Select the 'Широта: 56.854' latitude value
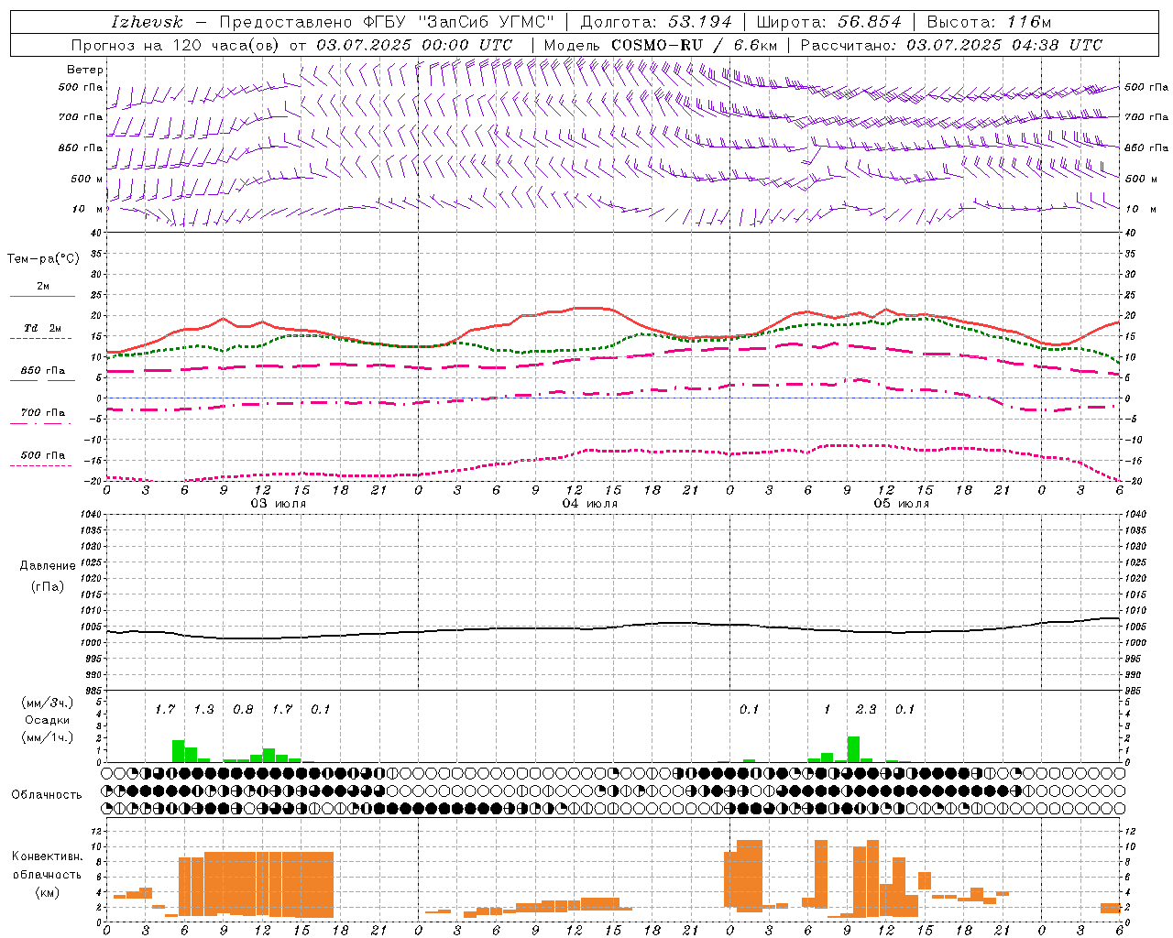1173x938 pixels. pos(829,22)
